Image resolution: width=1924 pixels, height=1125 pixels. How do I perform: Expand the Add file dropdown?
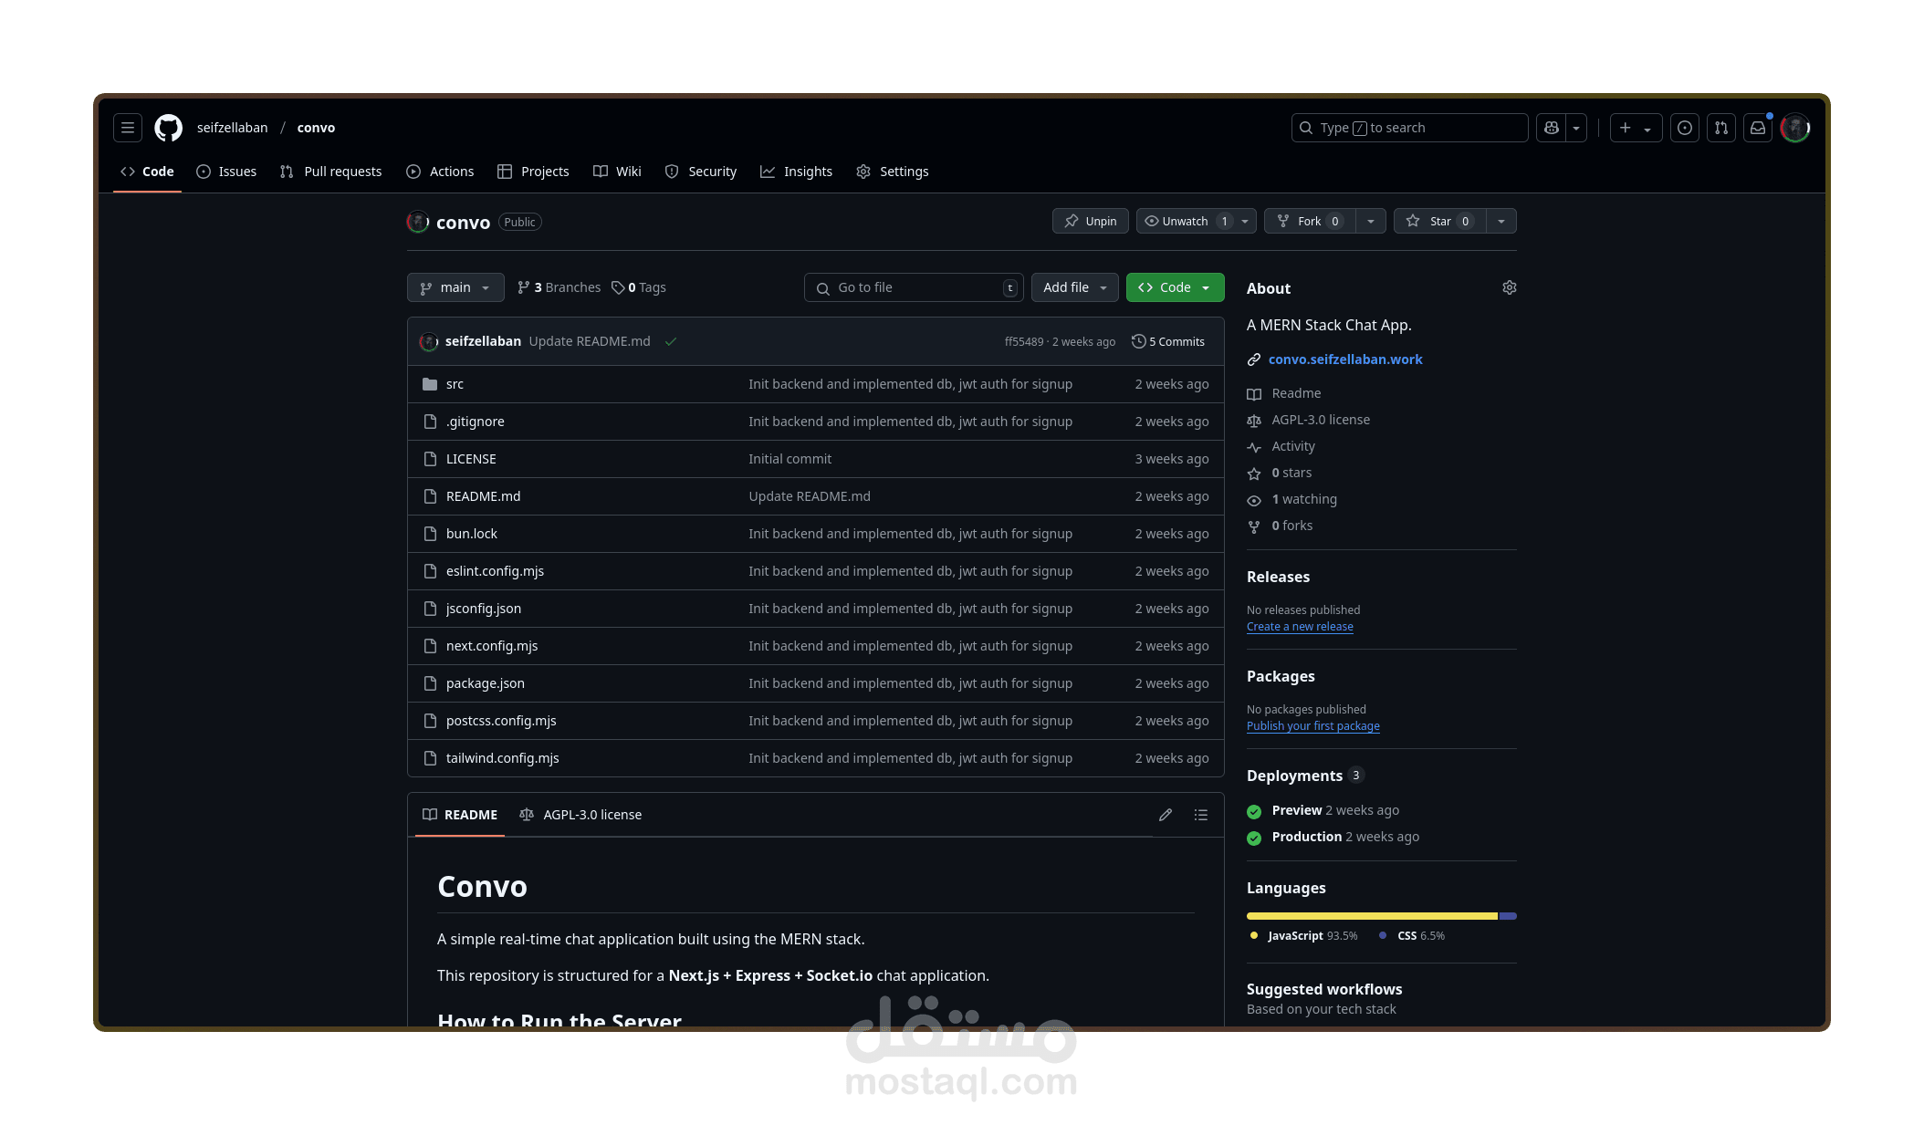[x=1075, y=287]
